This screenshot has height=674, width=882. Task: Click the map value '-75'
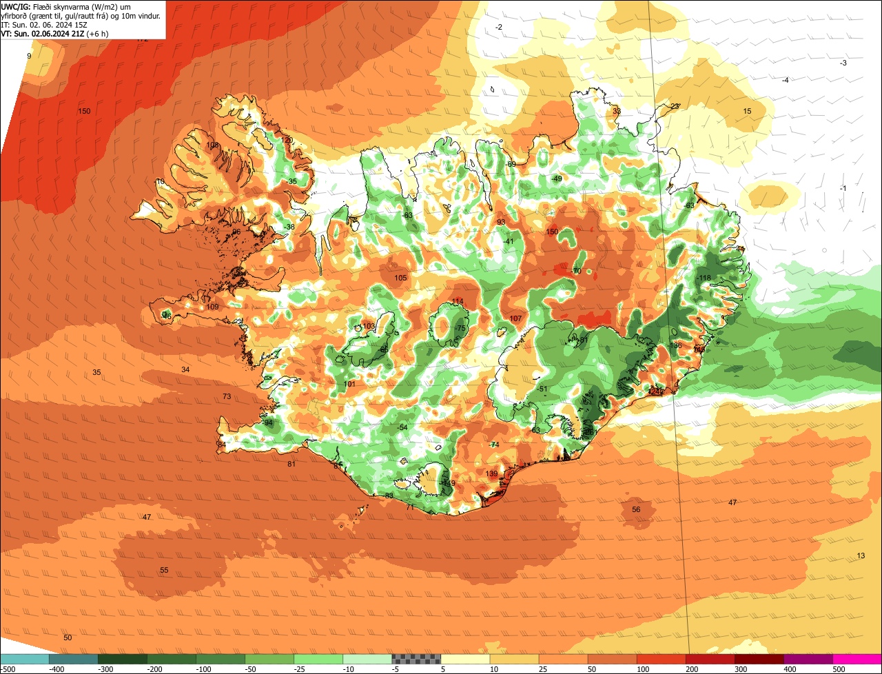(461, 328)
